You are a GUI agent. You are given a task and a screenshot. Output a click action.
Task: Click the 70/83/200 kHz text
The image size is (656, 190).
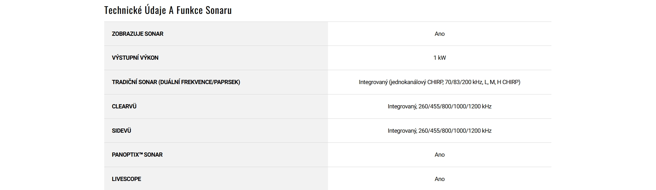tap(464, 82)
